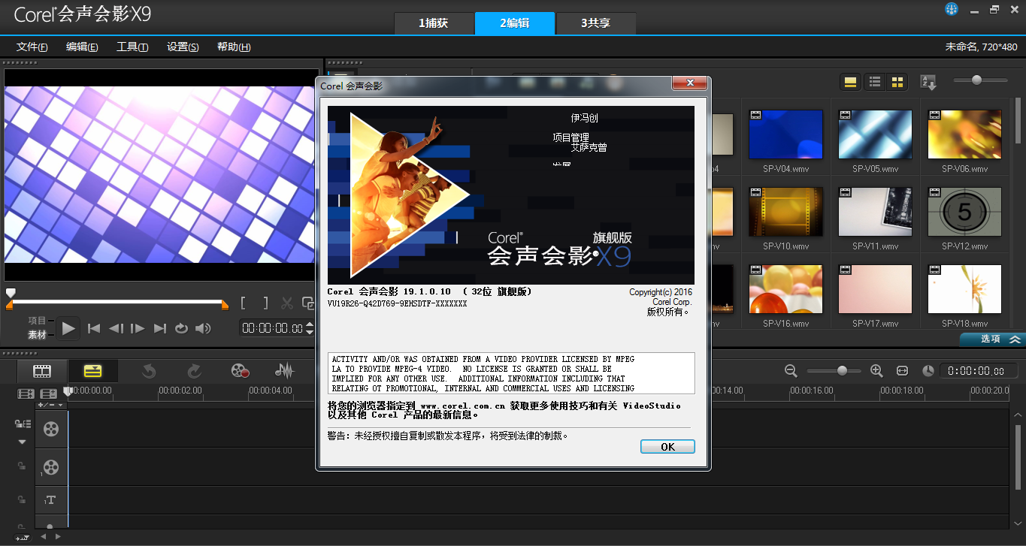Toggle ripple editing lock icon
This screenshot has height=546, width=1026.
22,424
